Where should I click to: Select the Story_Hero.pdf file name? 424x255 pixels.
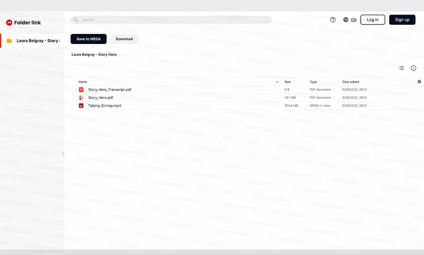101,98
